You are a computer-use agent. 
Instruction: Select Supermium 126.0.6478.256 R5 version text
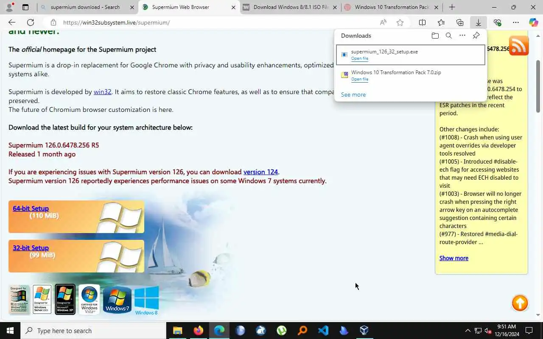pos(53,145)
